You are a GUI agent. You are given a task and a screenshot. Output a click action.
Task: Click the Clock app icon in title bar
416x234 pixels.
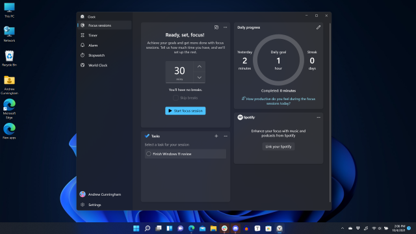click(83, 16)
